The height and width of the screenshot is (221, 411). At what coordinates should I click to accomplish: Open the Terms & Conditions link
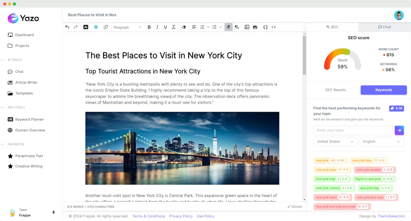click(x=149, y=216)
